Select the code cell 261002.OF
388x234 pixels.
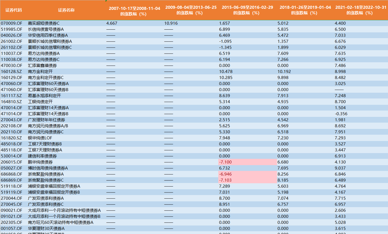point(12,41)
